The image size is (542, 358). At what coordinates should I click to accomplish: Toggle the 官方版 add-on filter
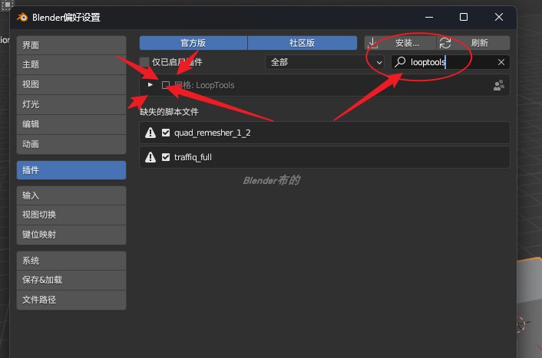[x=193, y=43]
